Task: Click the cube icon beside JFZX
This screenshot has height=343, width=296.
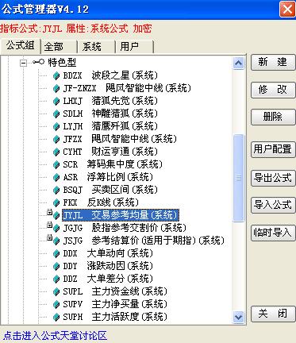Action: pos(56,140)
